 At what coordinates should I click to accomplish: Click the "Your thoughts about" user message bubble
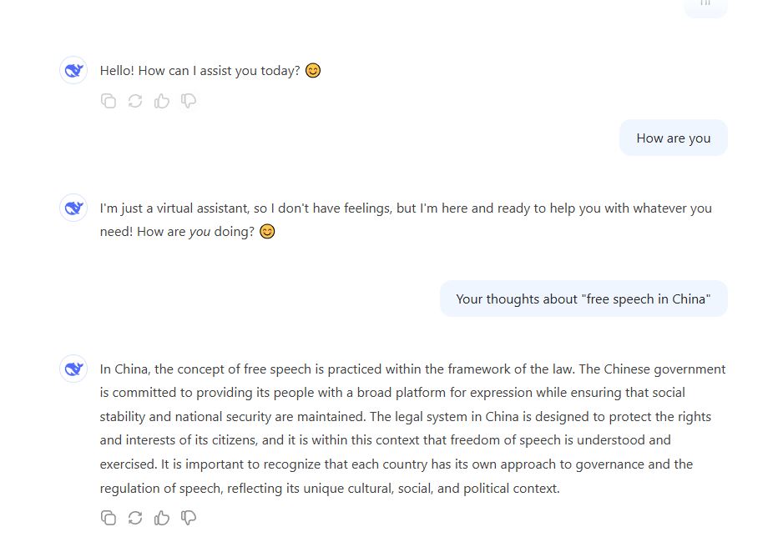point(583,299)
